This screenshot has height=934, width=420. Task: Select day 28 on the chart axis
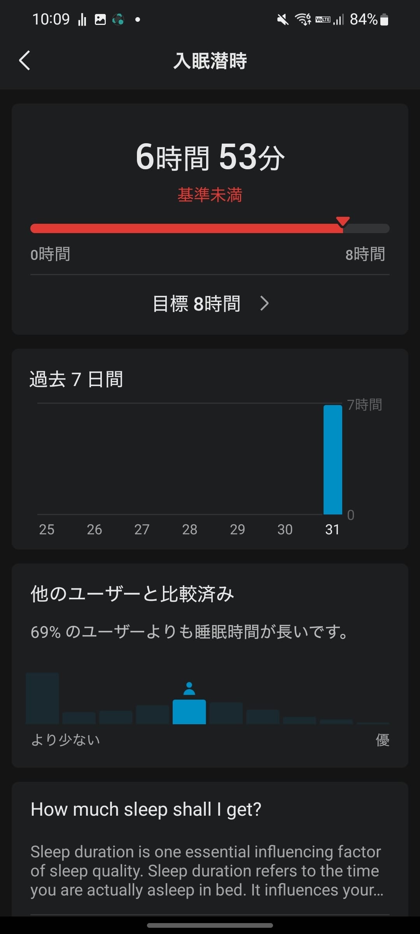tap(190, 529)
